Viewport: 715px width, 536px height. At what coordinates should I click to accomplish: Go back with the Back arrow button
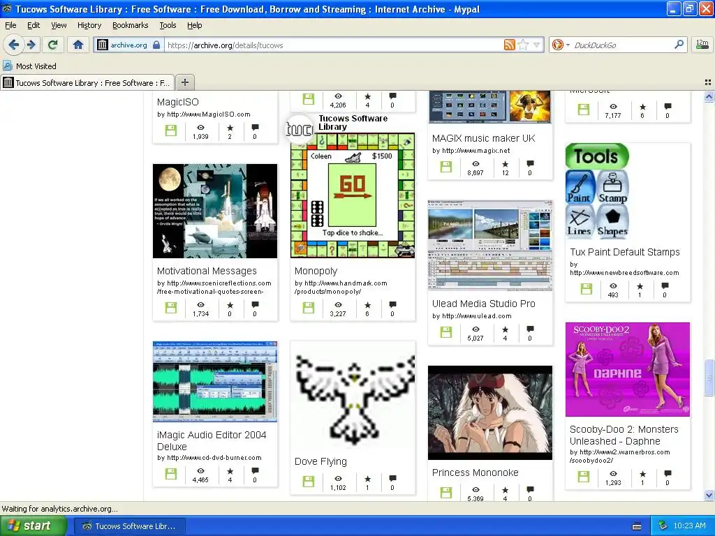[x=14, y=45]
